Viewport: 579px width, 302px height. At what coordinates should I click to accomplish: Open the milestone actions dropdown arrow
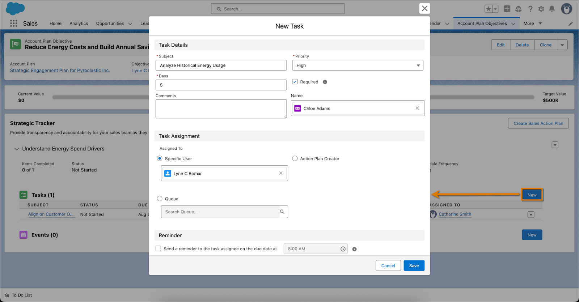pyautogui.click(x=555, y=145)
